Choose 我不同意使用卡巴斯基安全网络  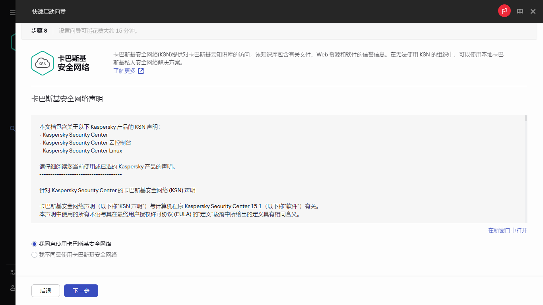click(34, 255)
